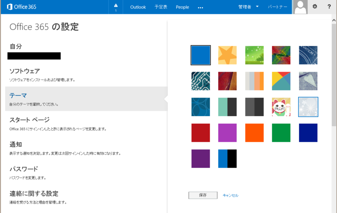Image resolution: width=337 pixels, height=213 pixels.
Task: Open the スタート ページ settings section
Action: 86,123
